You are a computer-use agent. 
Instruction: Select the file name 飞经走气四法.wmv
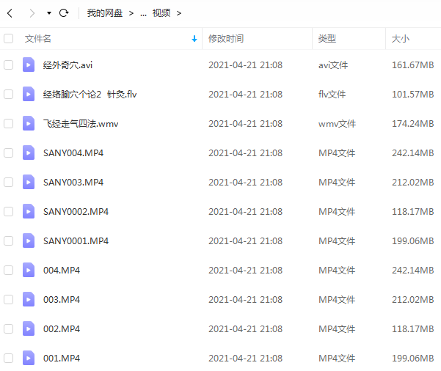click(81, 124)
